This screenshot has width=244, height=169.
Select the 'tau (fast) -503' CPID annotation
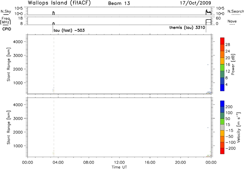(x=69, y=30)
